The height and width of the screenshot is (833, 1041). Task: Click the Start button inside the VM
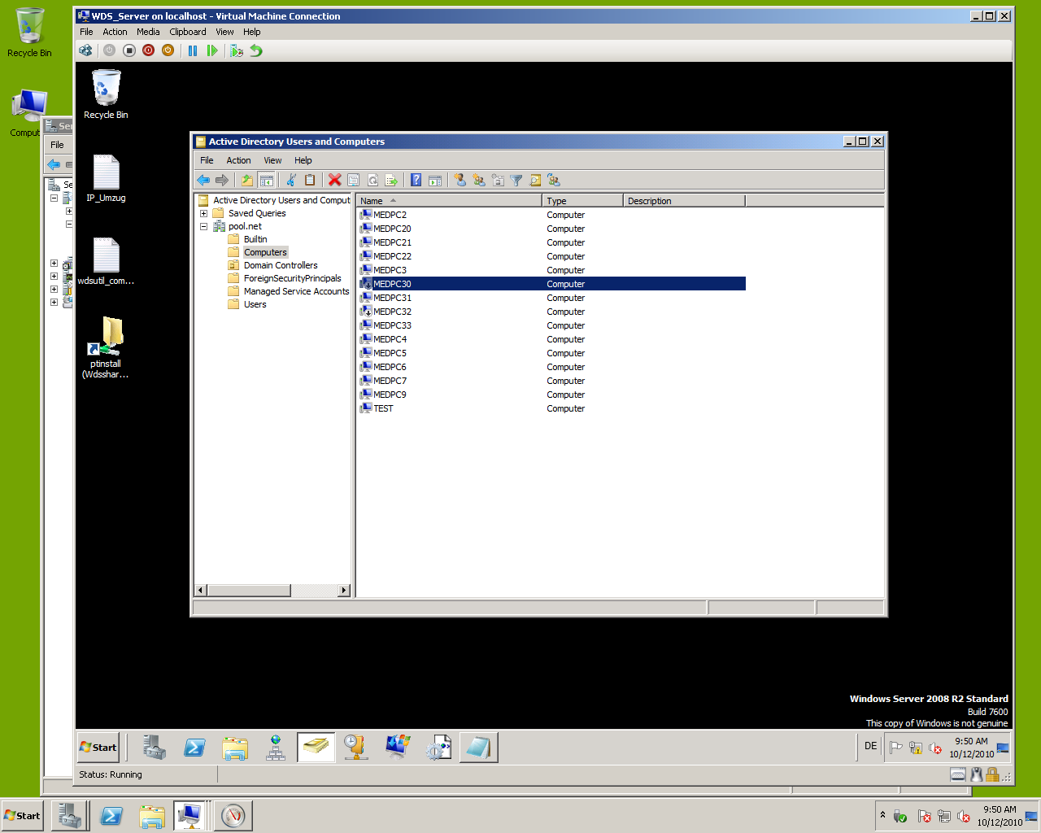pyautogui.click(x=98, y=747)
